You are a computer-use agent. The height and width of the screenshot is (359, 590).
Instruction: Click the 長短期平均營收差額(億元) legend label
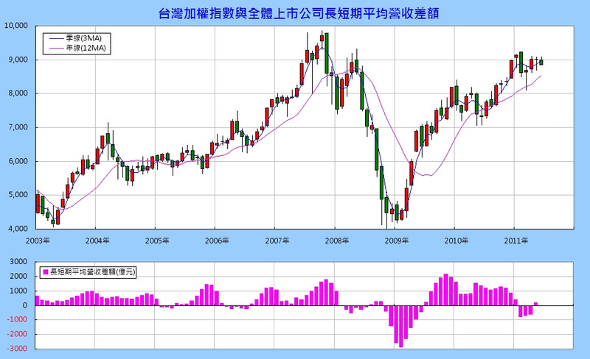click(x=93, y=271)
